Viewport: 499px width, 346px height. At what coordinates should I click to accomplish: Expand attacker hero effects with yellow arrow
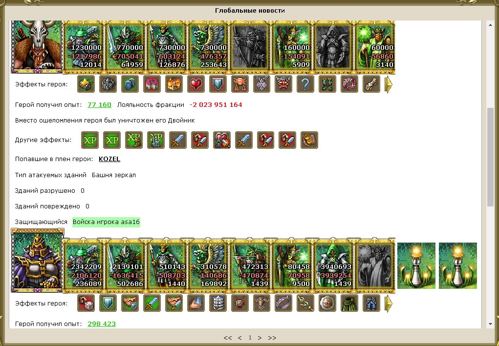tap(388, 84)
